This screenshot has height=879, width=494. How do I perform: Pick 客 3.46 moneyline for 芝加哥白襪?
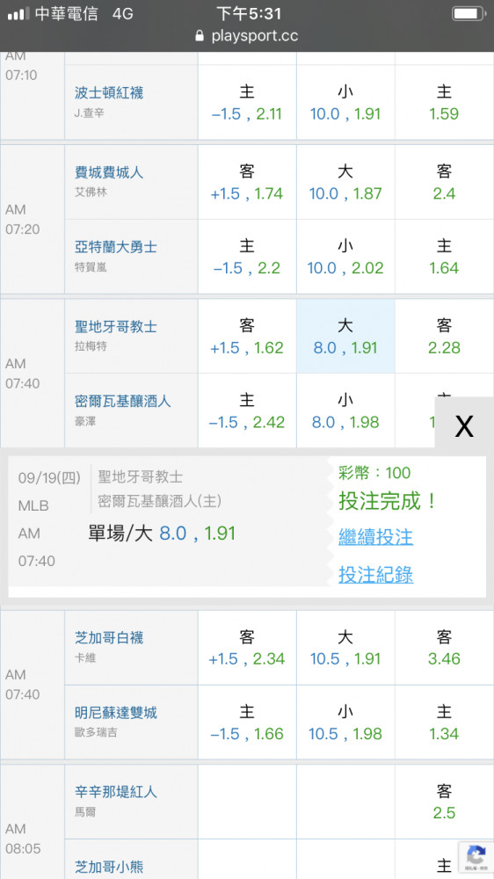point(444,648)
